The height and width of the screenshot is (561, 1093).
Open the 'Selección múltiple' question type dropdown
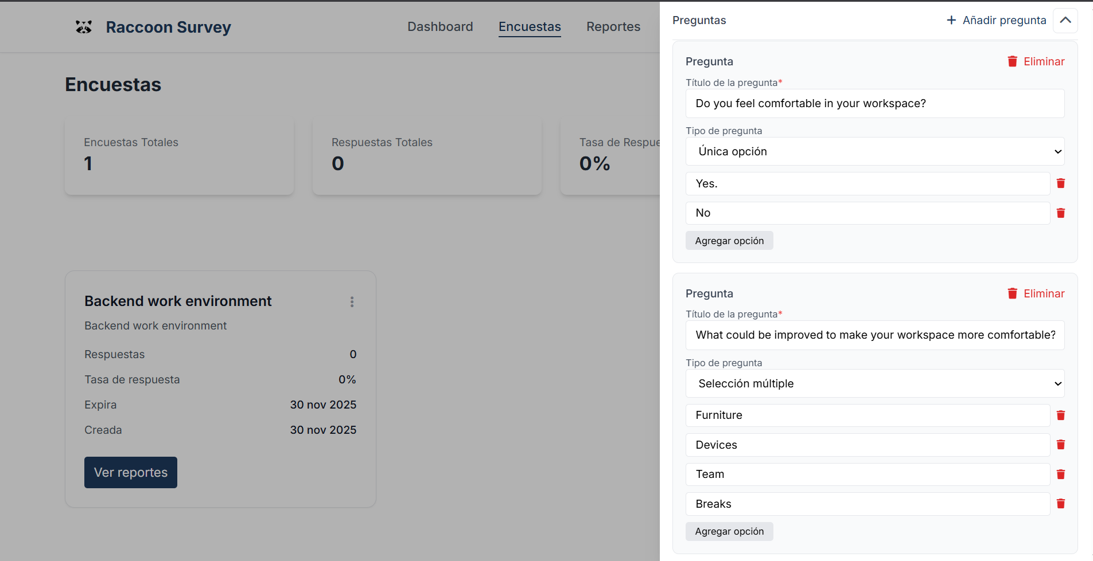tap(874, 384)
